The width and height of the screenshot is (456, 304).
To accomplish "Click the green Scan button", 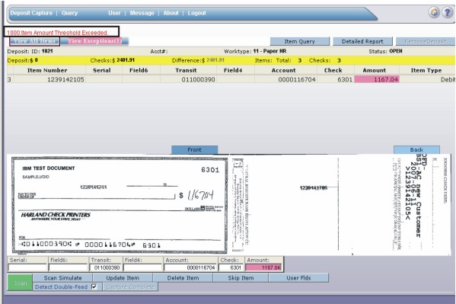I will coord(20,283).
